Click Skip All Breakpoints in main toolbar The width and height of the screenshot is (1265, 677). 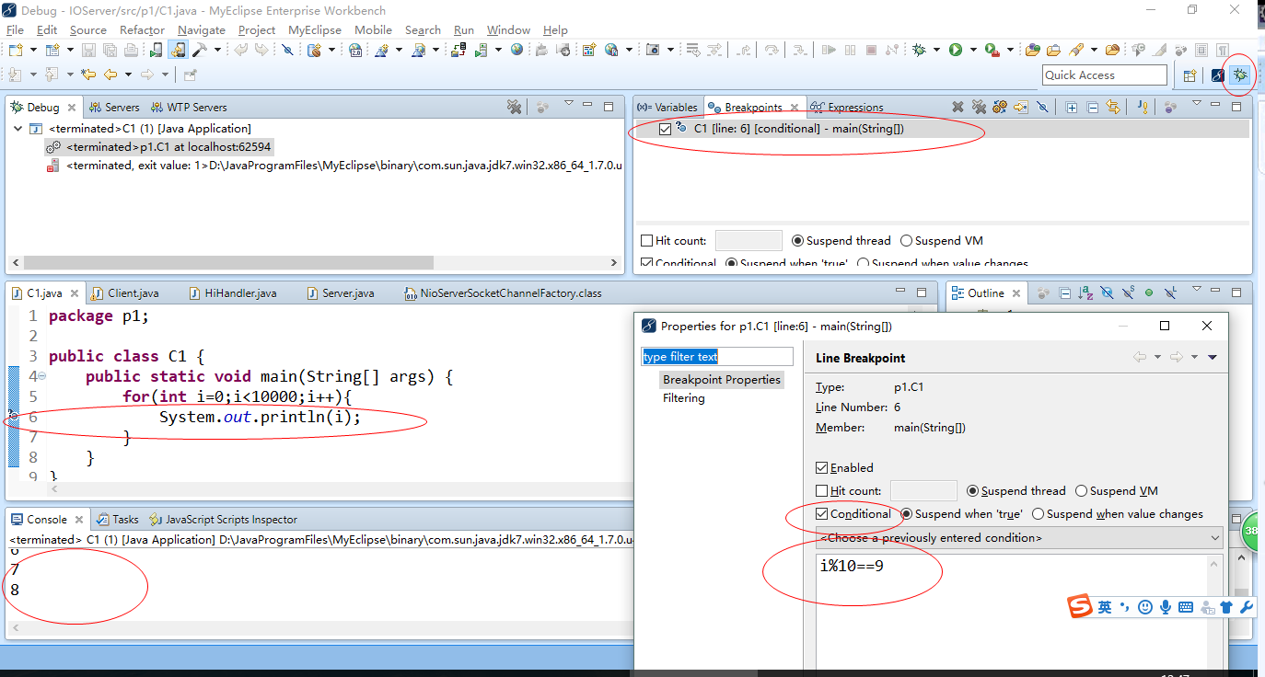[287, 50]
